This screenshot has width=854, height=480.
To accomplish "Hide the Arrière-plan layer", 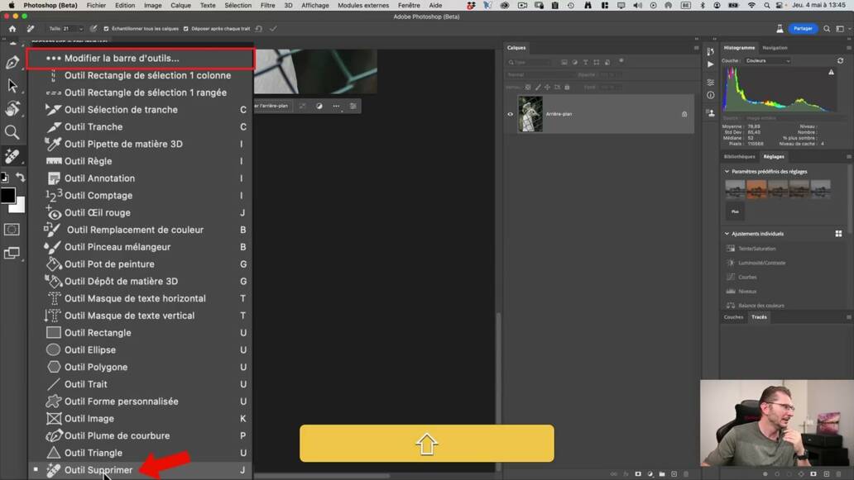I will point(511,114).
